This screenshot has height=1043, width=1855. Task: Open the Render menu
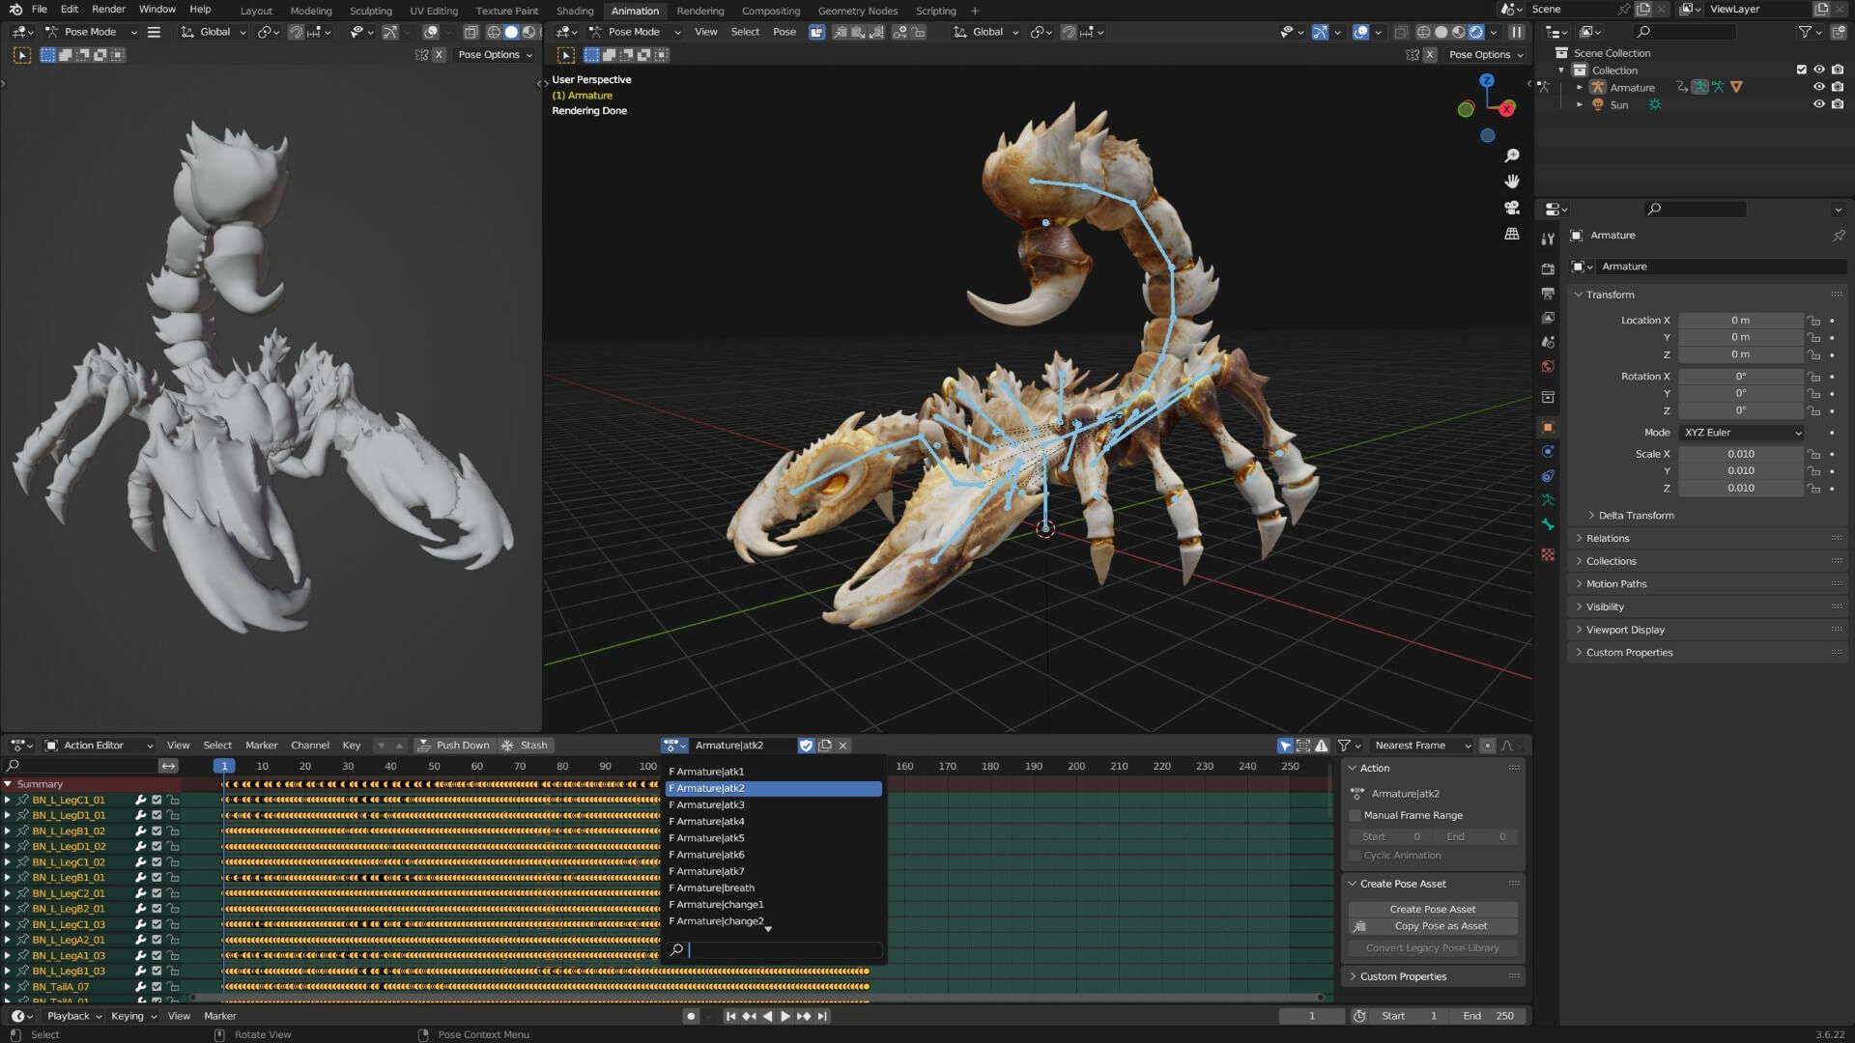point(108,10)
